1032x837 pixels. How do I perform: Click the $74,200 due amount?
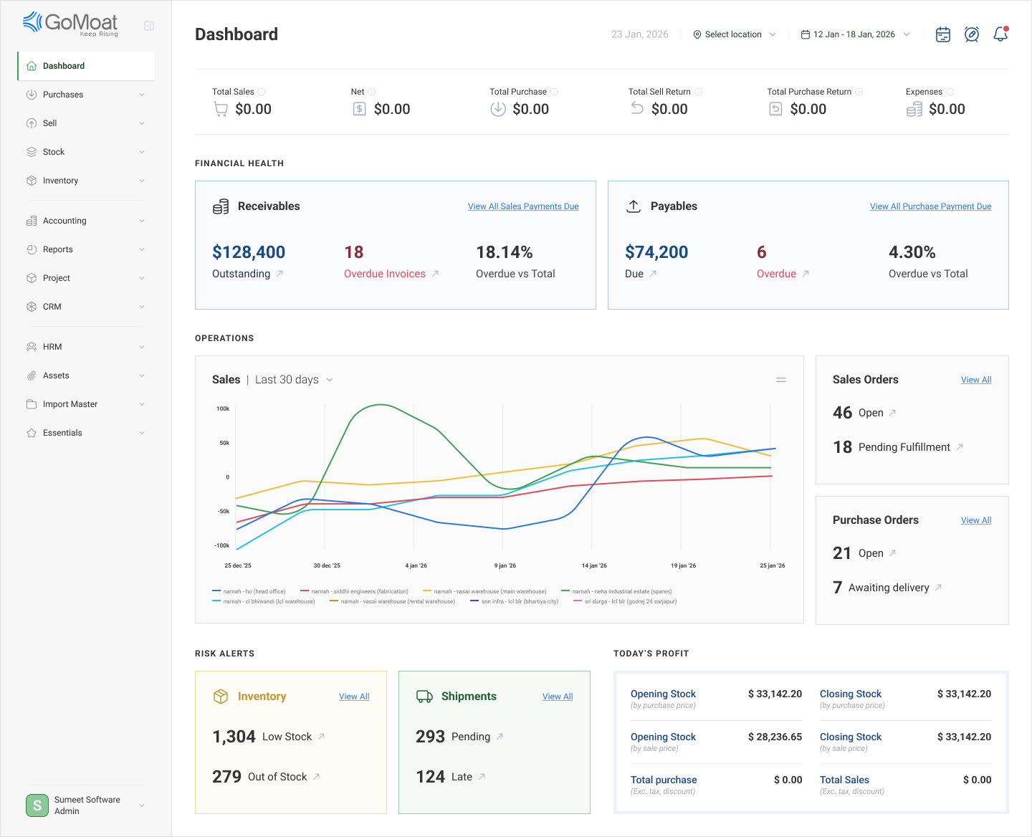(x=656, y=252)
